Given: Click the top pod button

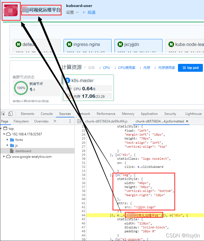Looking at the screenshot, I should tap(190, 68).
